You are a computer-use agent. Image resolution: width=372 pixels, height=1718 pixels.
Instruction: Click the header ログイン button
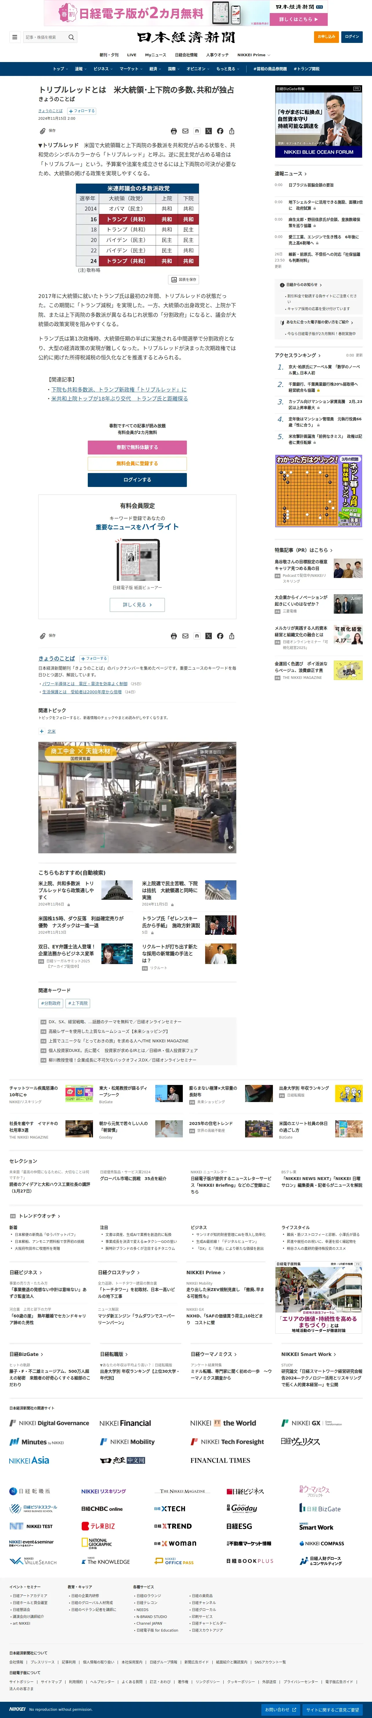coord(352,37)
